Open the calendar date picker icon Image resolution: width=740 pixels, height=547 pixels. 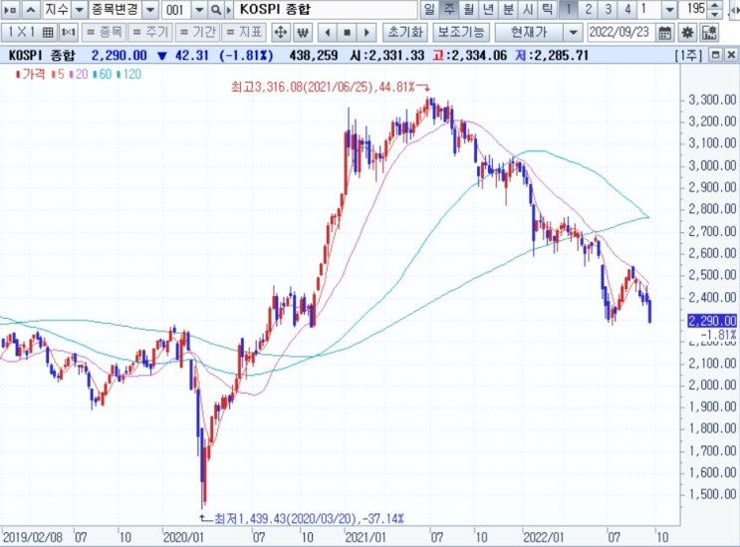click(x=664, y=32)
